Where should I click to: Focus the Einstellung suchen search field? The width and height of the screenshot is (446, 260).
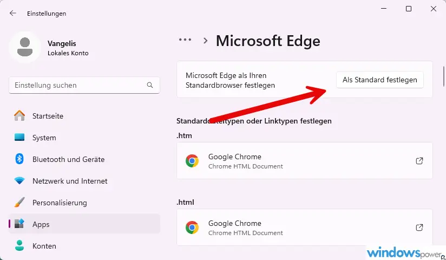click(x=84, y=85)
